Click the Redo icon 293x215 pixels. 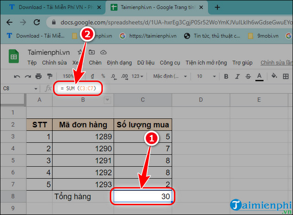pyautogui.click(x=28, y=76)
